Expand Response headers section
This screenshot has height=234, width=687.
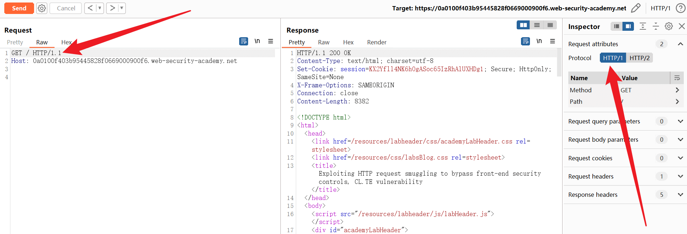tap(680, 195)
